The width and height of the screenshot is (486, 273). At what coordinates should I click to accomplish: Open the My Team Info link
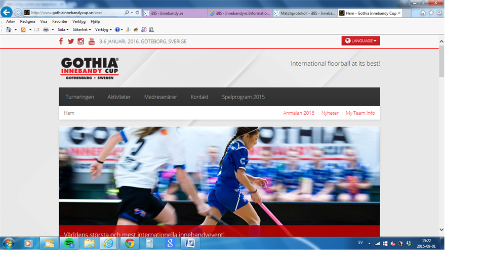click(360, 113)
